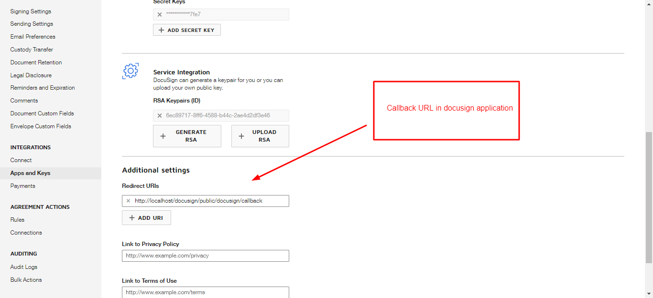Click the AUDITING section header
Viewport: 653px width, 298px height.
coord(24,254)
